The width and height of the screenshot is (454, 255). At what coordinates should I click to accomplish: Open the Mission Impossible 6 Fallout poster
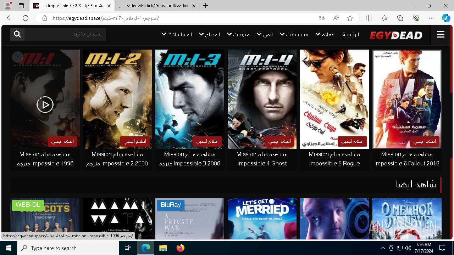(407, 99)
